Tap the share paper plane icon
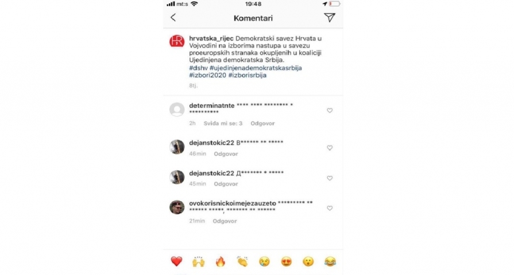The width and height of the screenshot is (514, 275). coord(330,17)
